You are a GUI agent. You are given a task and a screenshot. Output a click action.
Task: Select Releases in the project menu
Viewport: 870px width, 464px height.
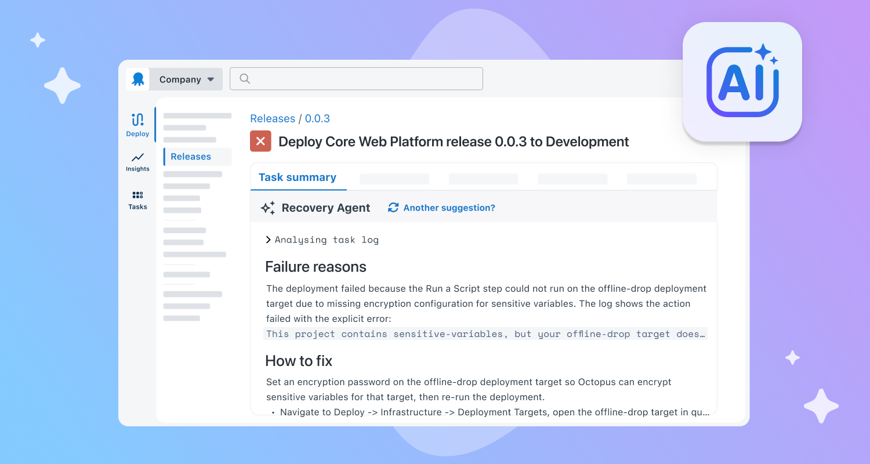[x=191, y=157]
